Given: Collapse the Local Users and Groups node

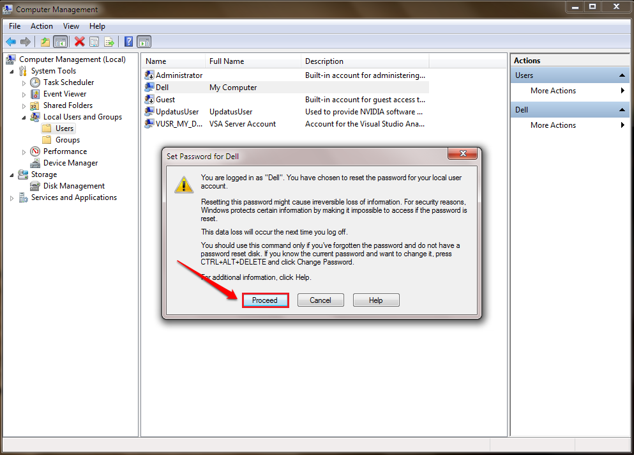Looking at the screenshot, I should pos(24,118).
